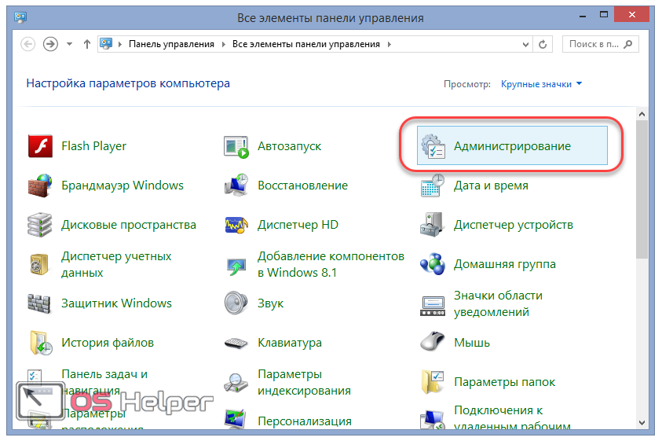
Task: Open the Автозапуск icon
Action: tap(236, 147)
